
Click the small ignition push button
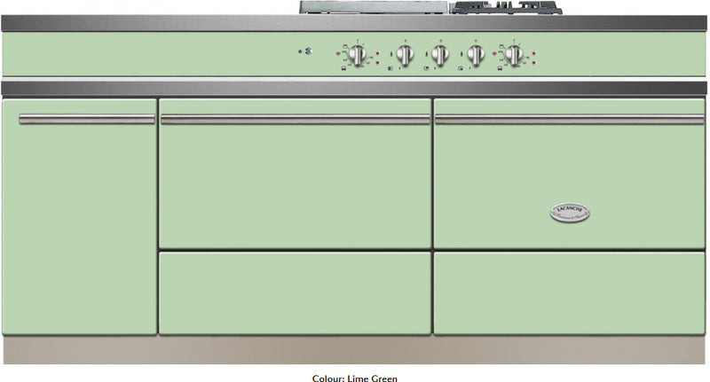coord(308,51)
